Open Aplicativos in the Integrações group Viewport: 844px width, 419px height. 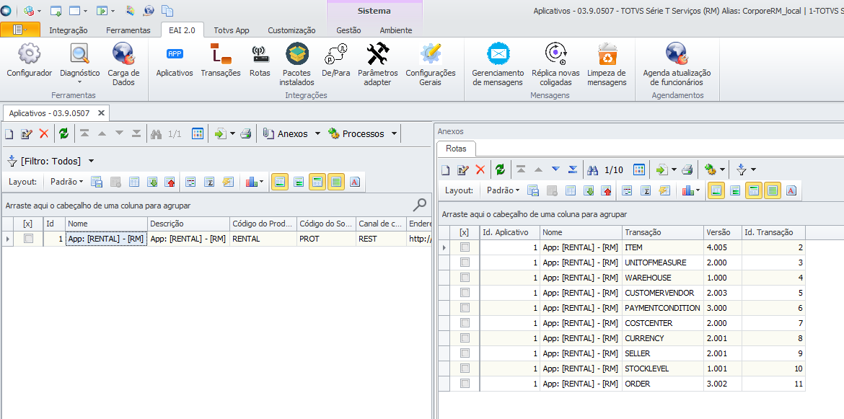[x=175, y=61]
